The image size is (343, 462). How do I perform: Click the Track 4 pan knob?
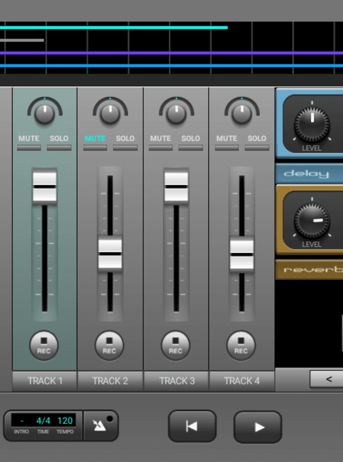[x=241, y=113]
